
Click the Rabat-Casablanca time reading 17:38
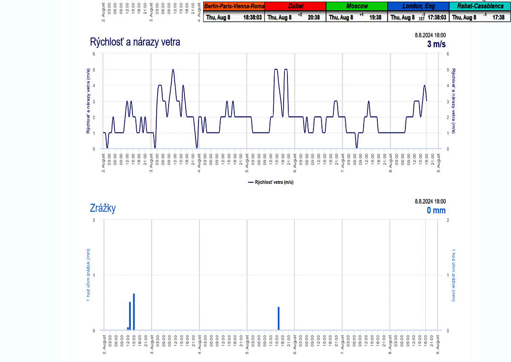[498, 17]
